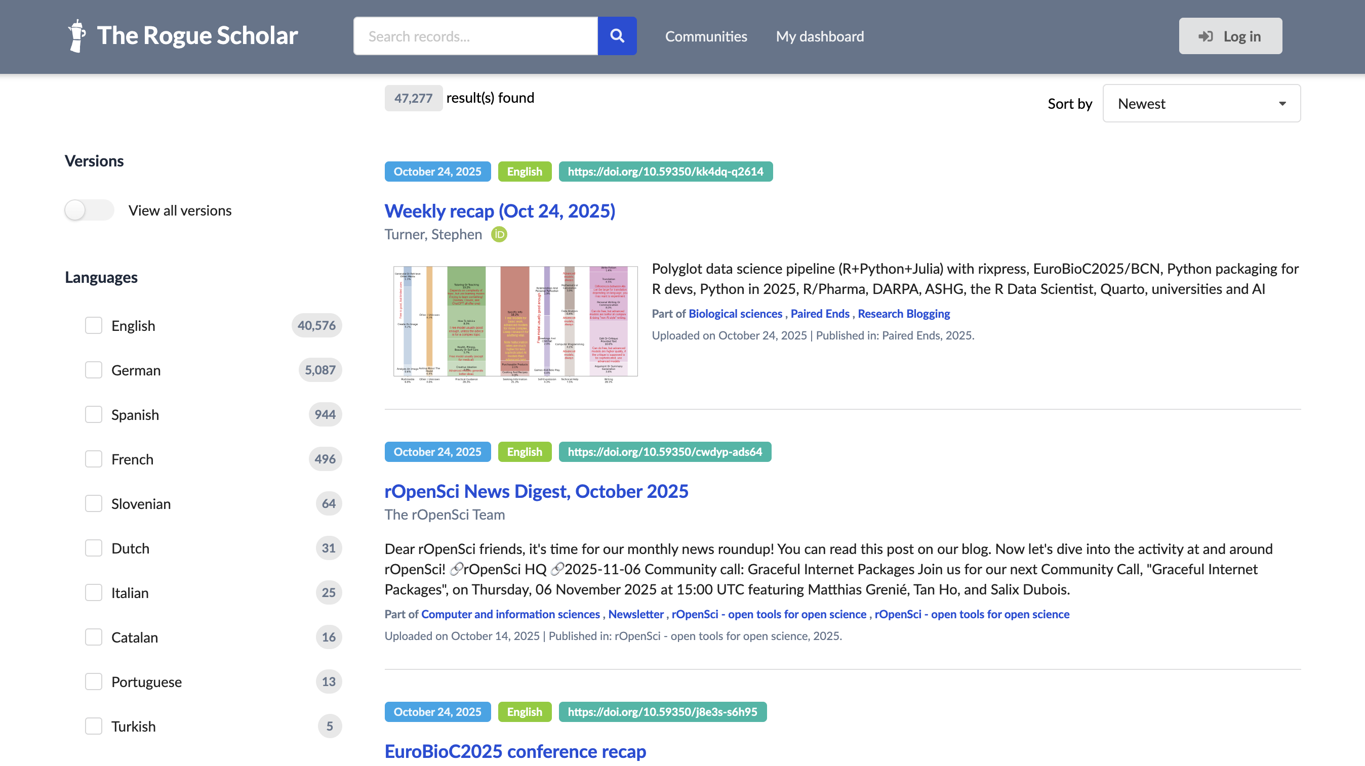This screenshot has width=1365, height=766.
Task: Click the Rogue Scholar logo icon
Action: [x=77, y=36]
